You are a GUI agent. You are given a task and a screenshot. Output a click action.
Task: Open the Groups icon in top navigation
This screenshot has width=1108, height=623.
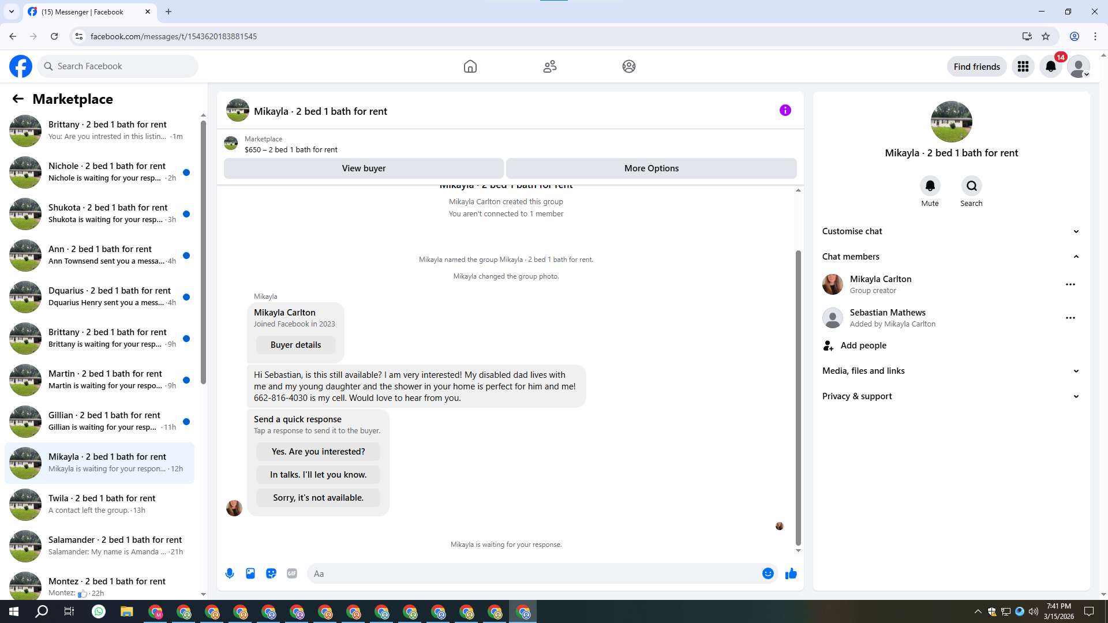click(x=629, y=66)
